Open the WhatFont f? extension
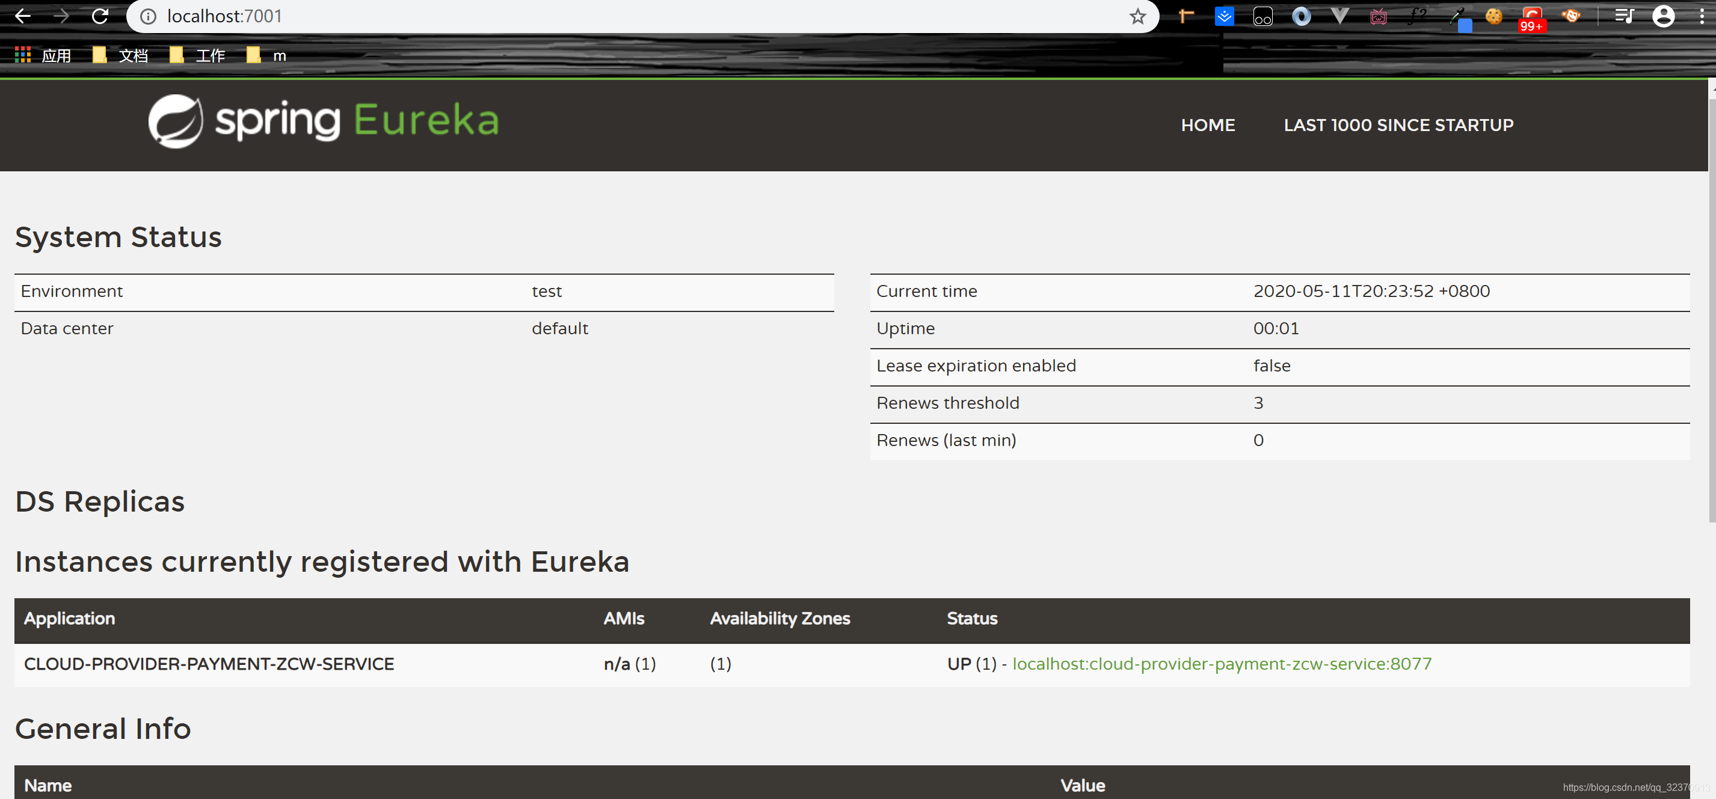 (x=1417, y=16)
